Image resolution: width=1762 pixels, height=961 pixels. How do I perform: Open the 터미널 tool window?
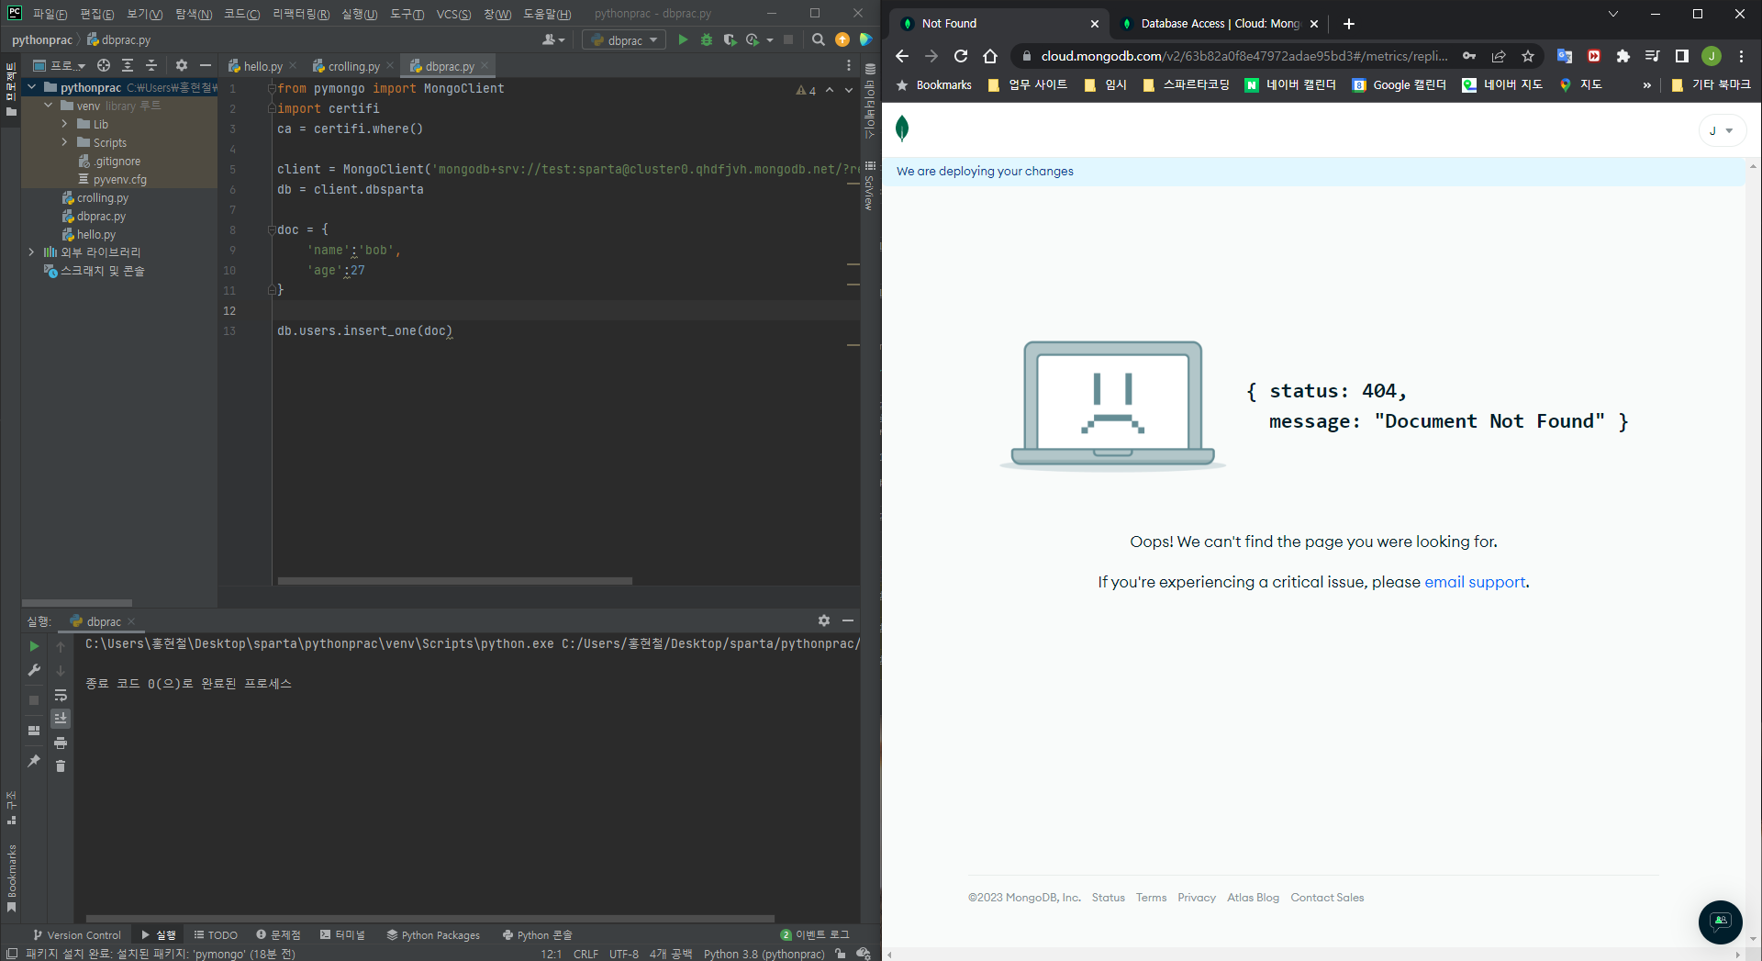point(342,934)
